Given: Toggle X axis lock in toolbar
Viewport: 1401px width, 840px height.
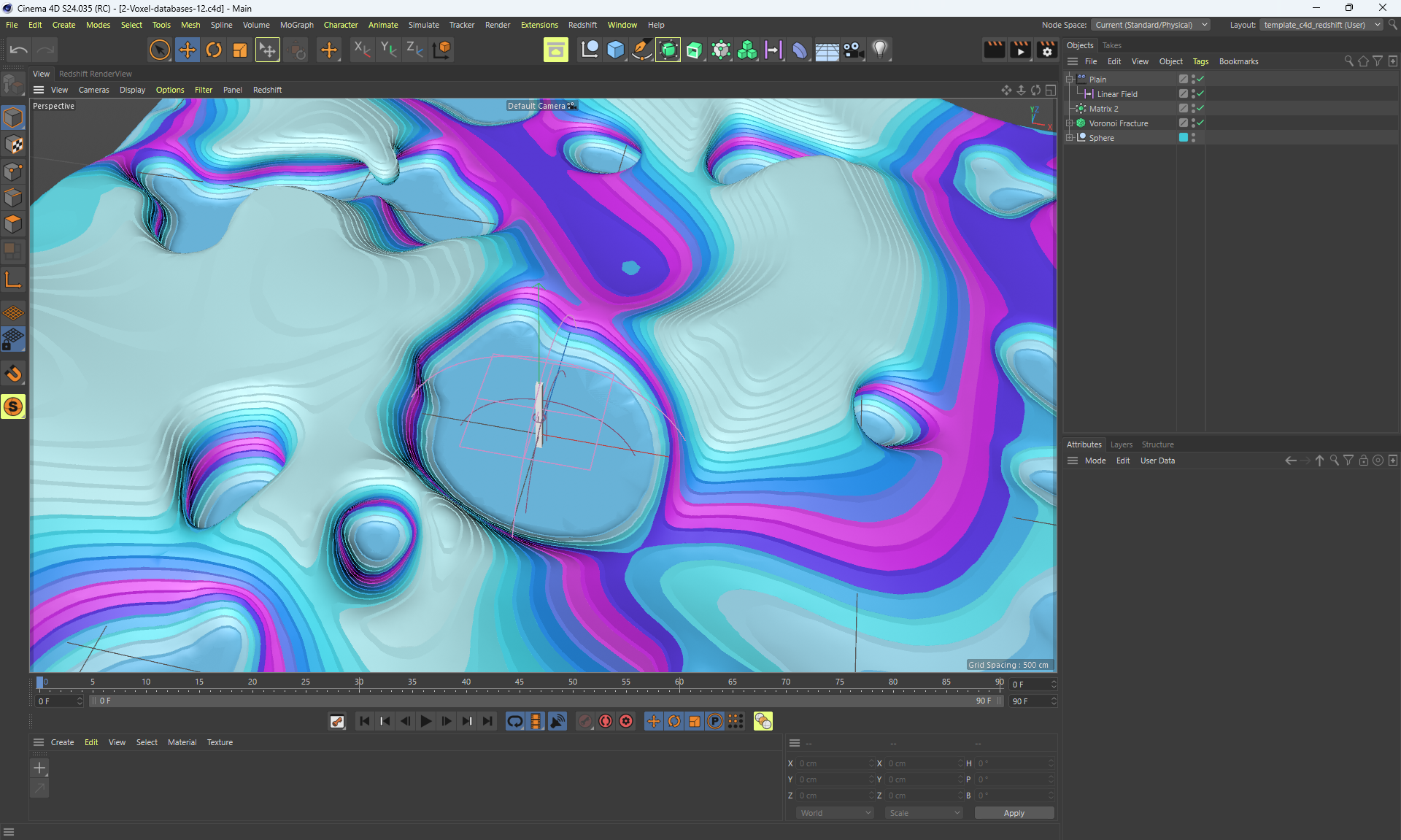Looking at the screenshot, I should (x=362, y=50).
